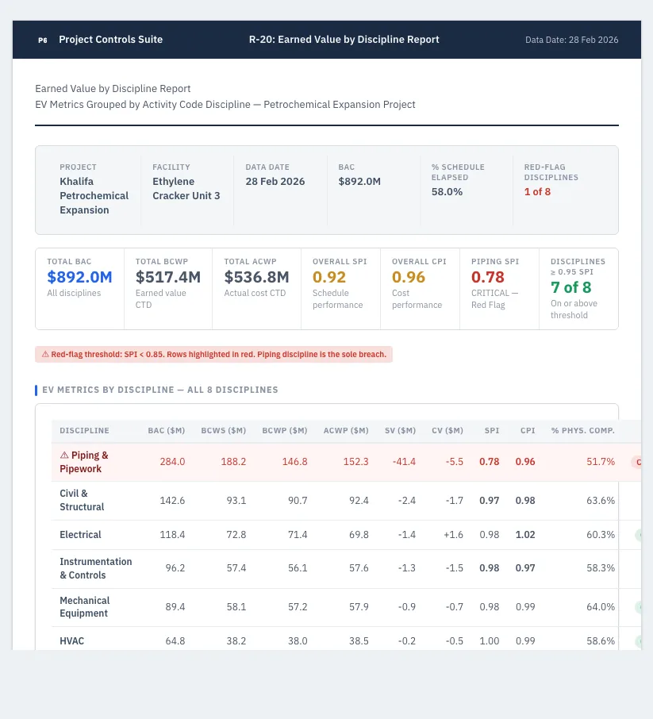Open the R-20 Earned Value report title
653x719 pixels.
click(344, 40)
